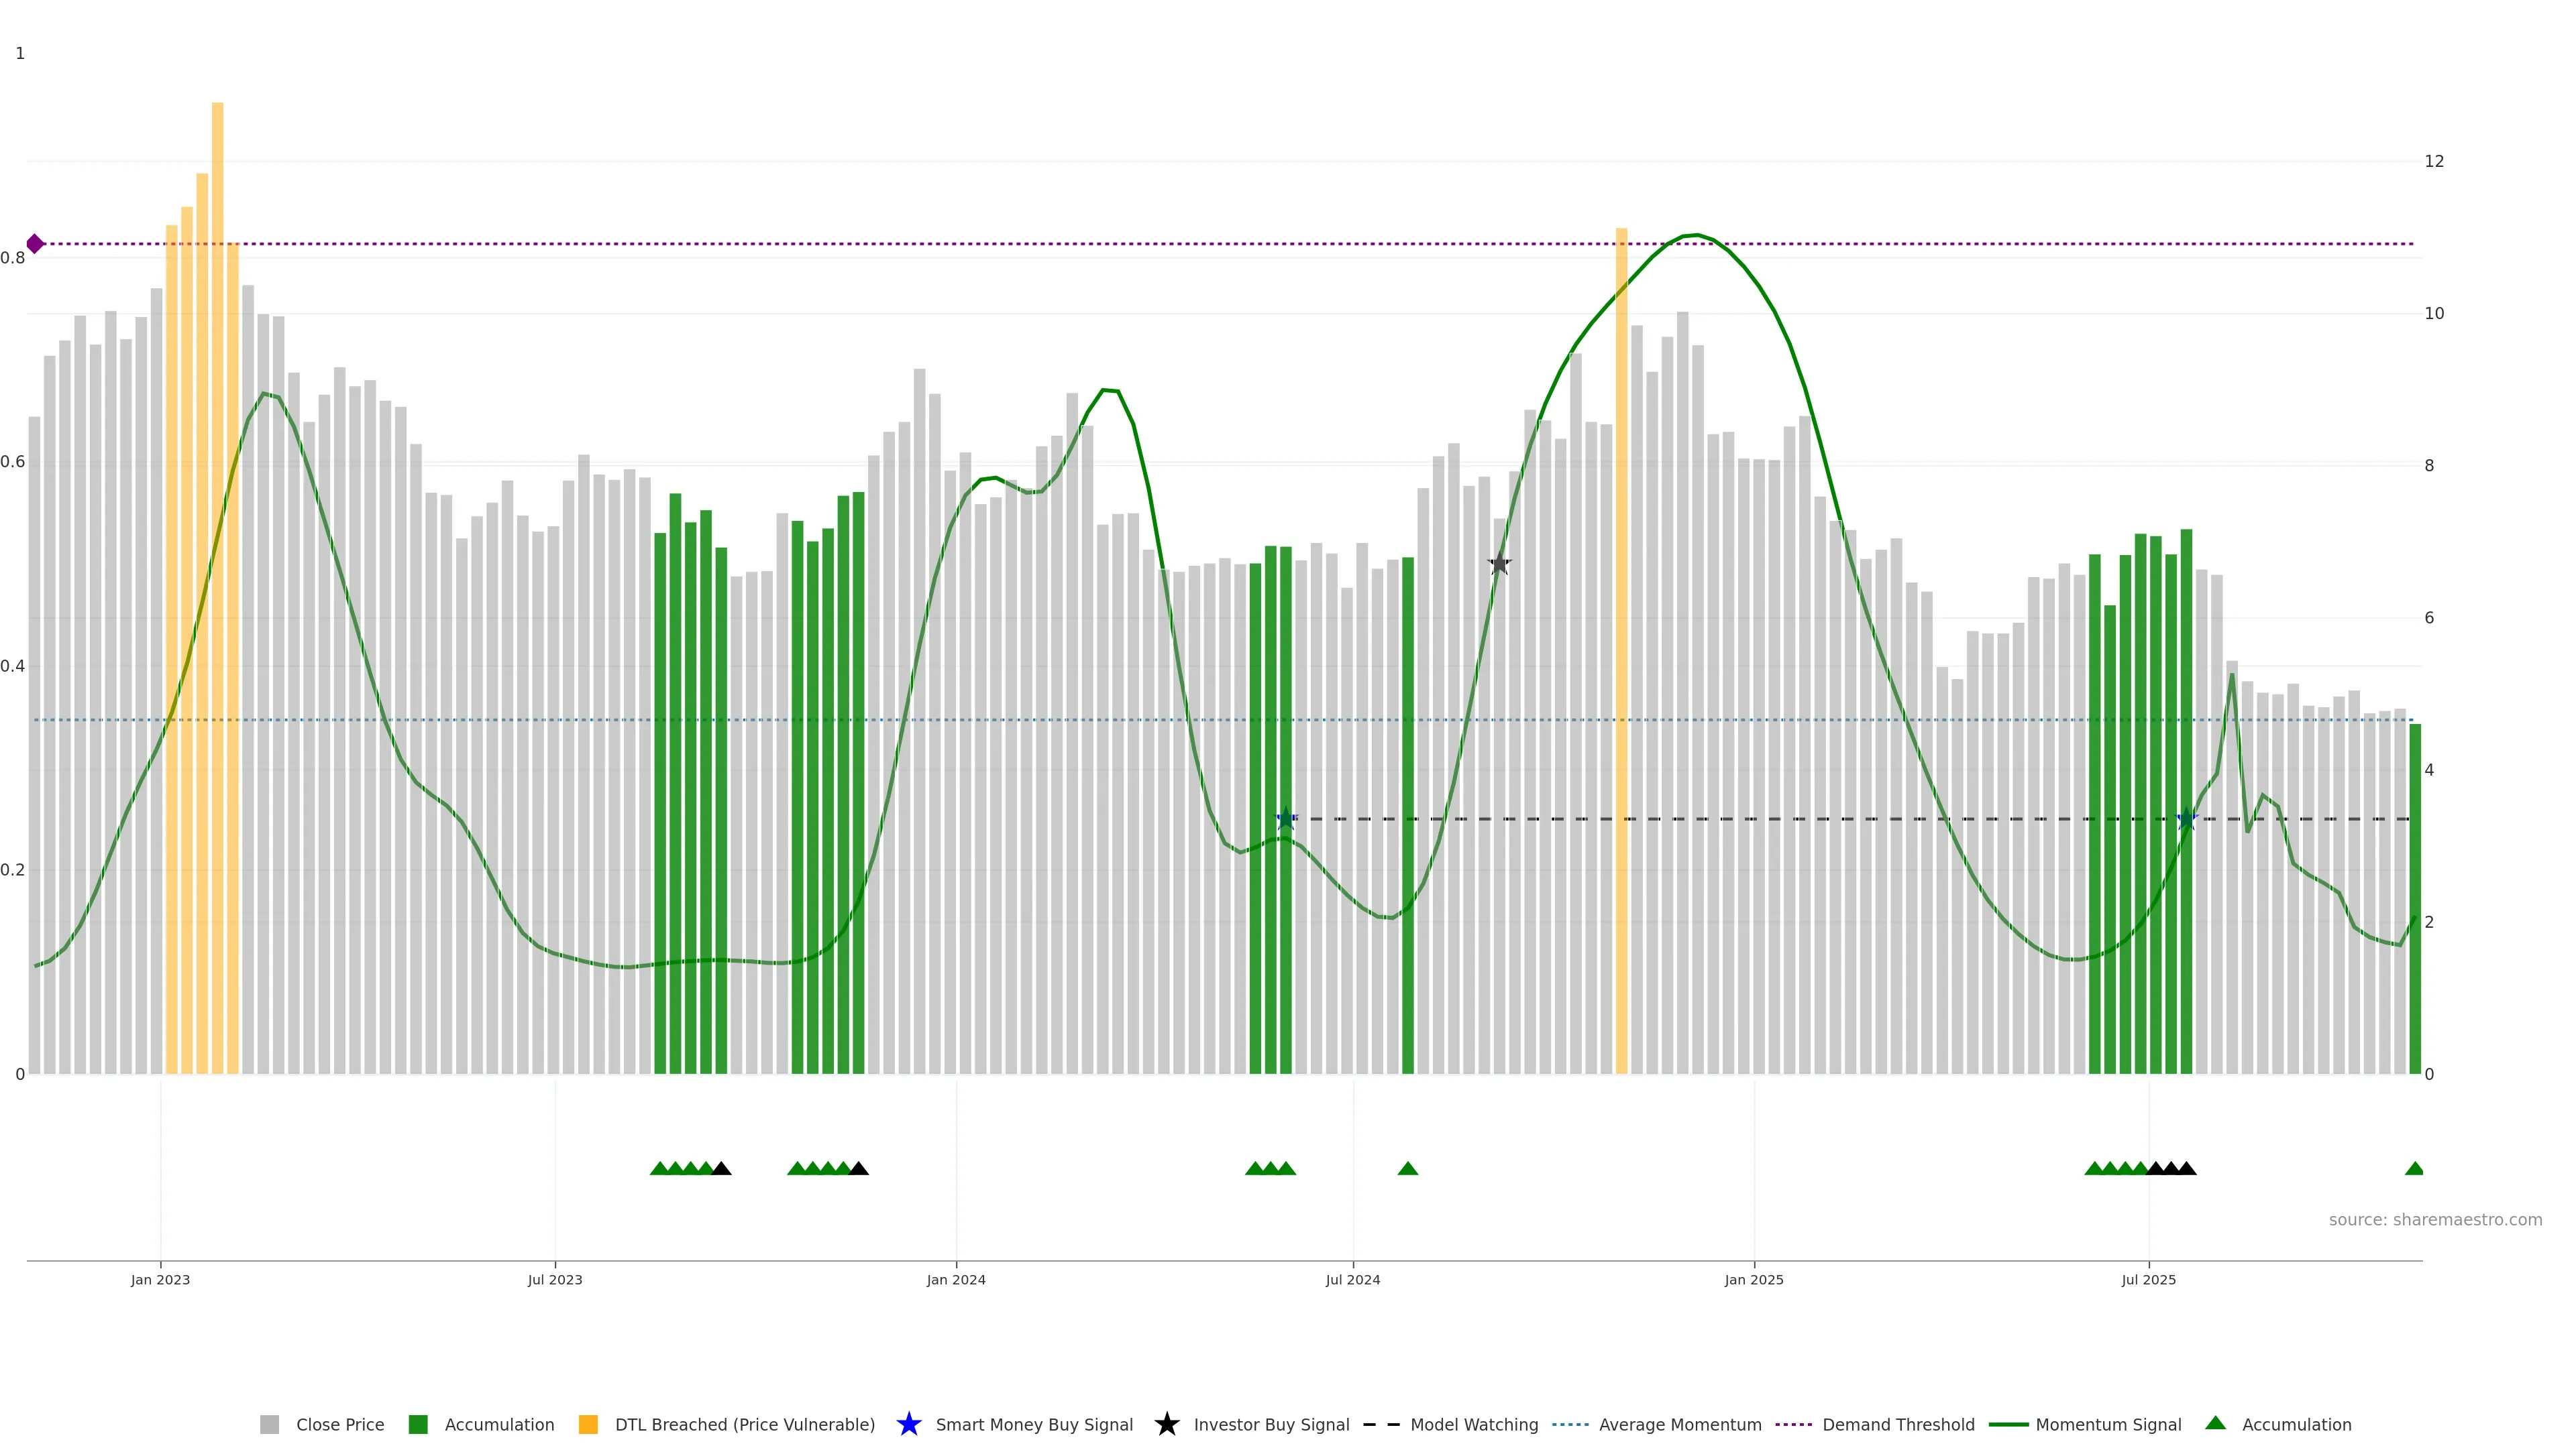
Task: Click the Jul 2025 axis label
Action: (2148, 1280)
